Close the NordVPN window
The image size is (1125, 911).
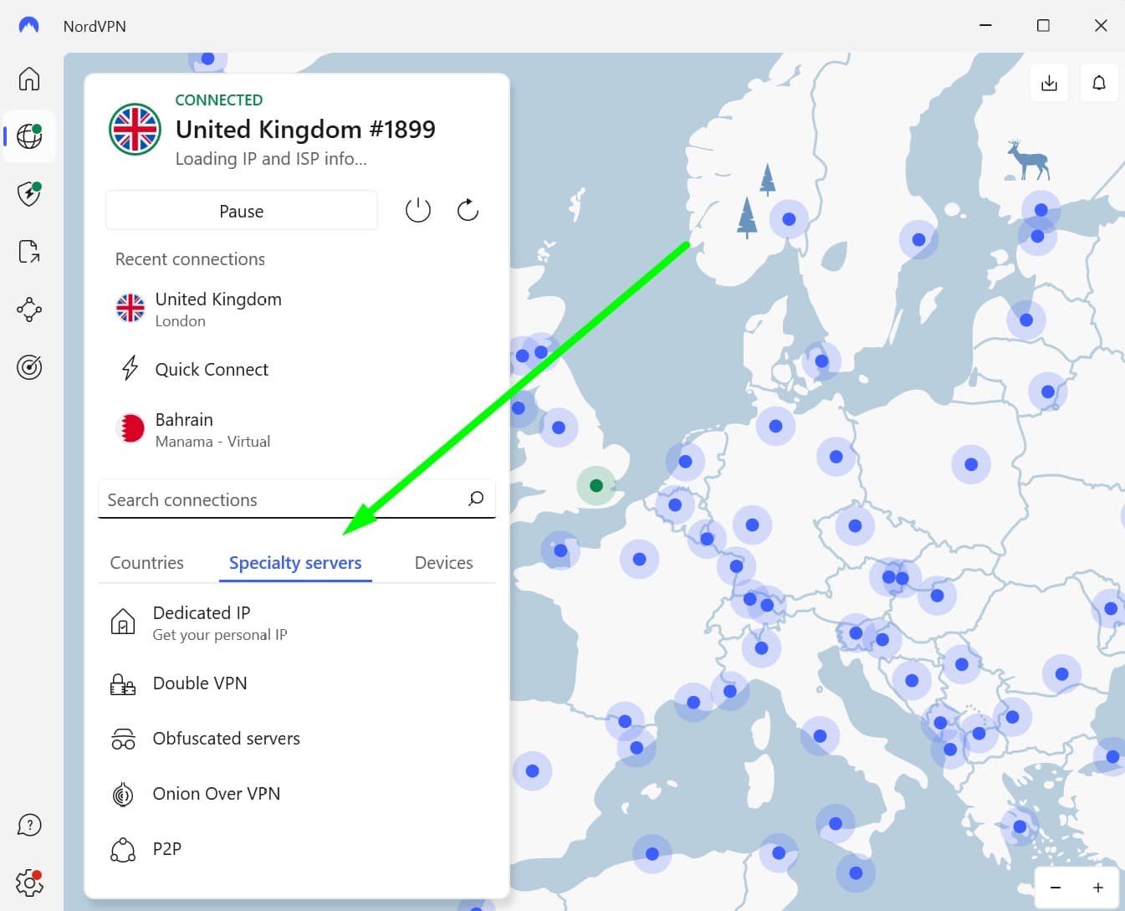[x=1101, y=26]
